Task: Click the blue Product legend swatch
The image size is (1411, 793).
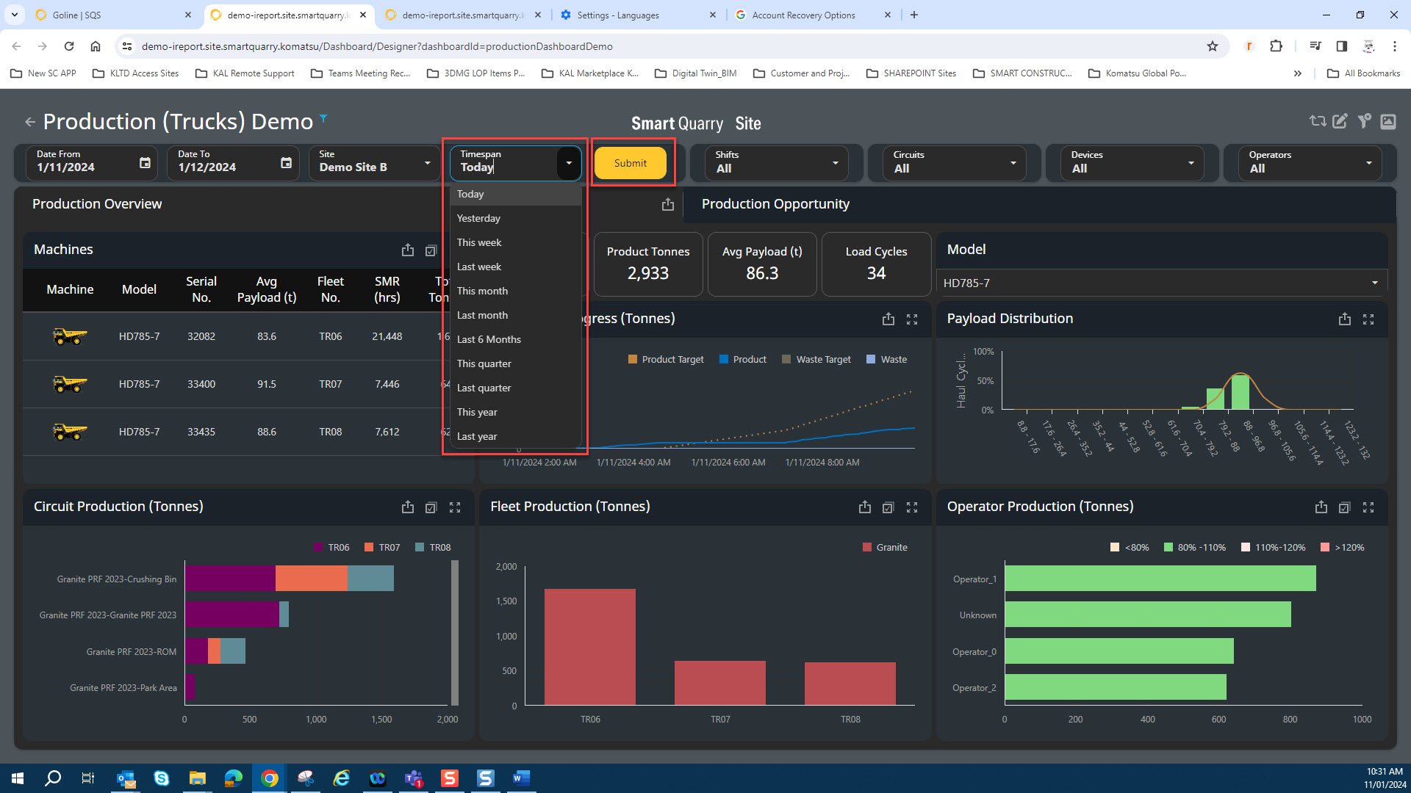Action: 724,360
